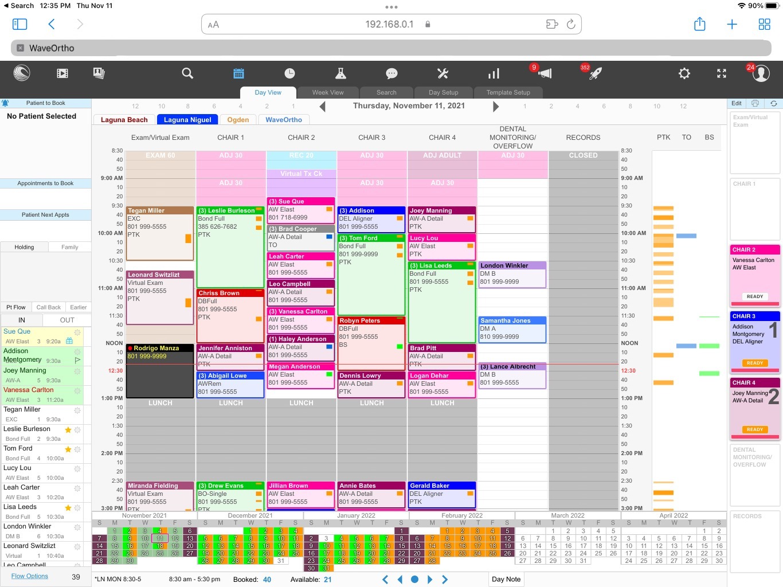Click the lab flask icon in toolbar
Image resolution: width=783 pixels, height=587 pixels.
tap(340, 73)
